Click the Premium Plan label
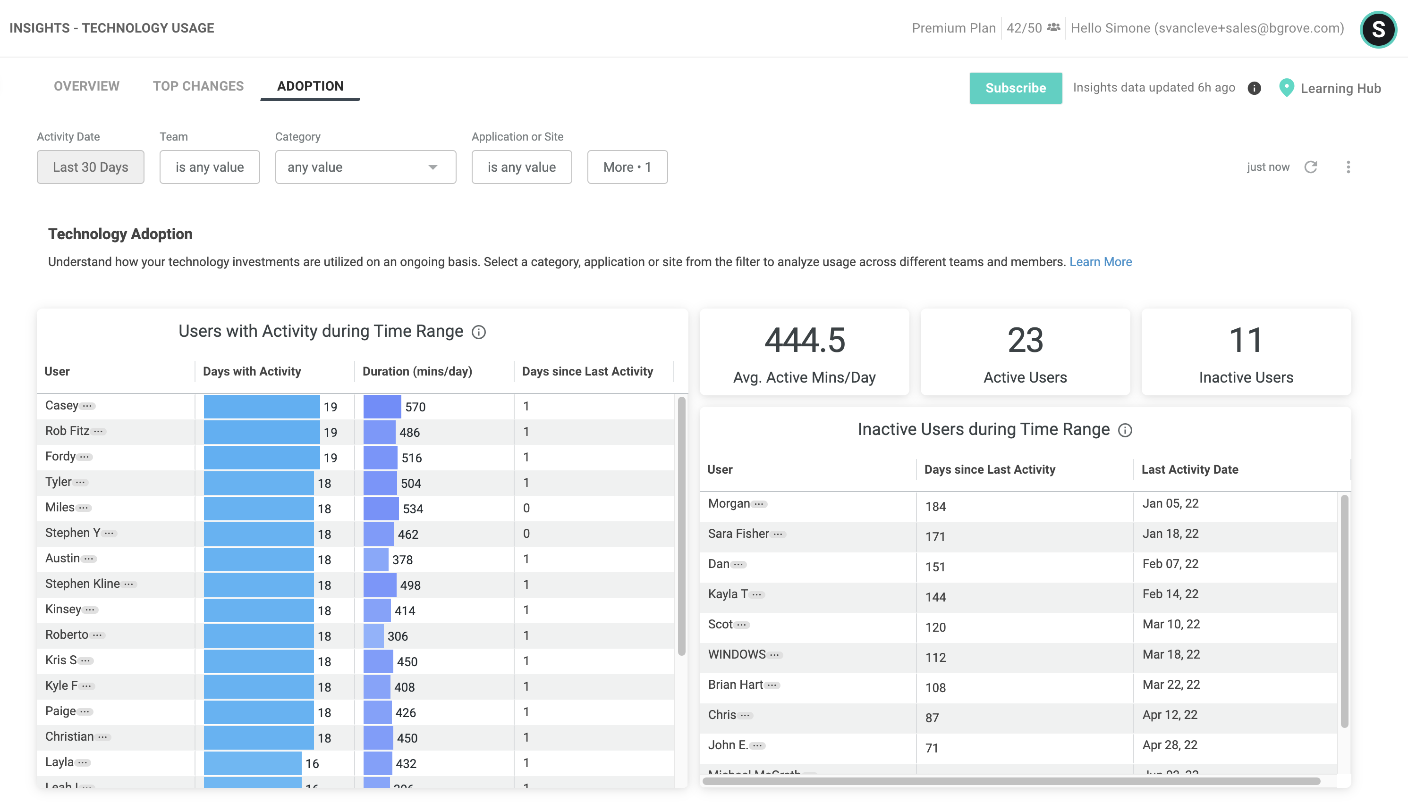This screenshot has width=1408, height=802. tap(953, 27)
